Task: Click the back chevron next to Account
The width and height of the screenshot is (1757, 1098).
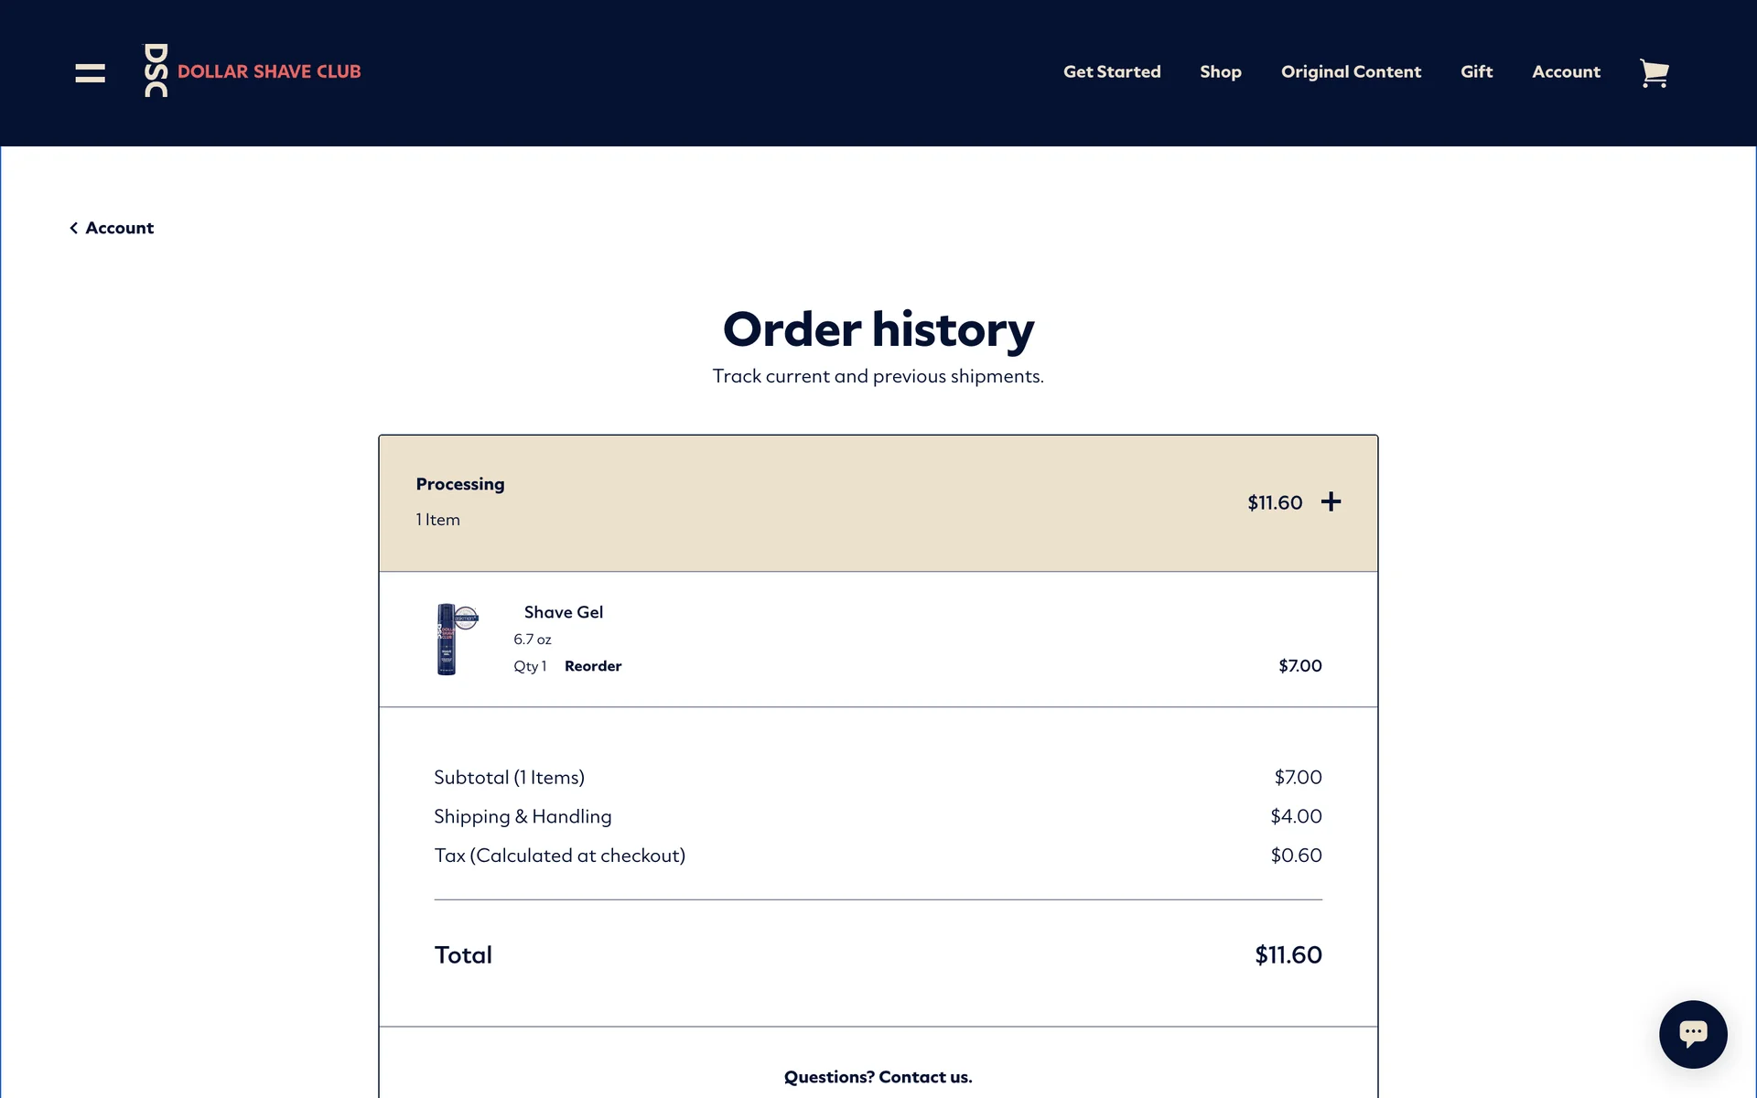Action: tap(73, 228)
